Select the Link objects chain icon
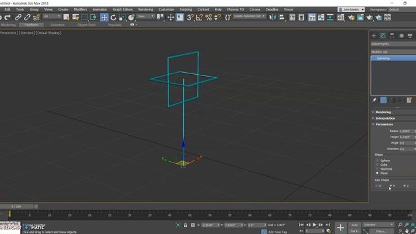This screenshot has height=234, width=416. tap(18, 18)
